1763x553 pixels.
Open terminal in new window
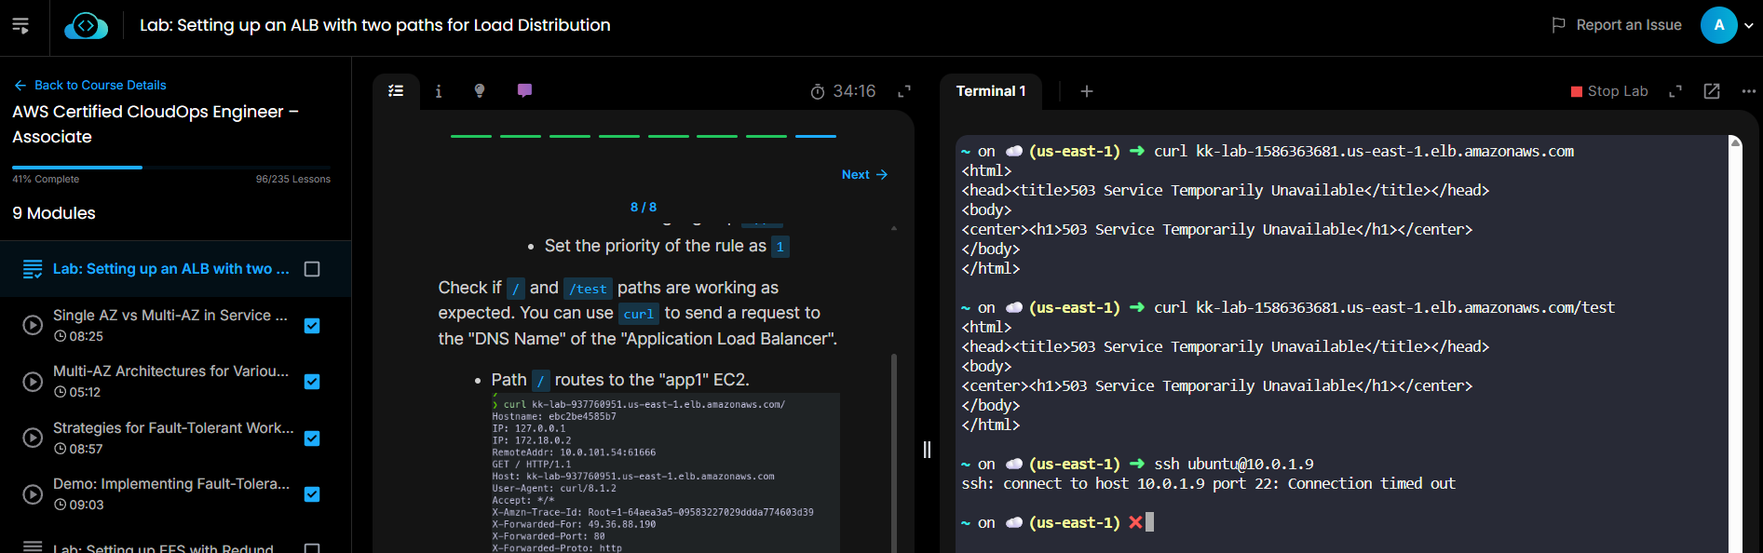pyautogui.click(x=1711, y=91)
